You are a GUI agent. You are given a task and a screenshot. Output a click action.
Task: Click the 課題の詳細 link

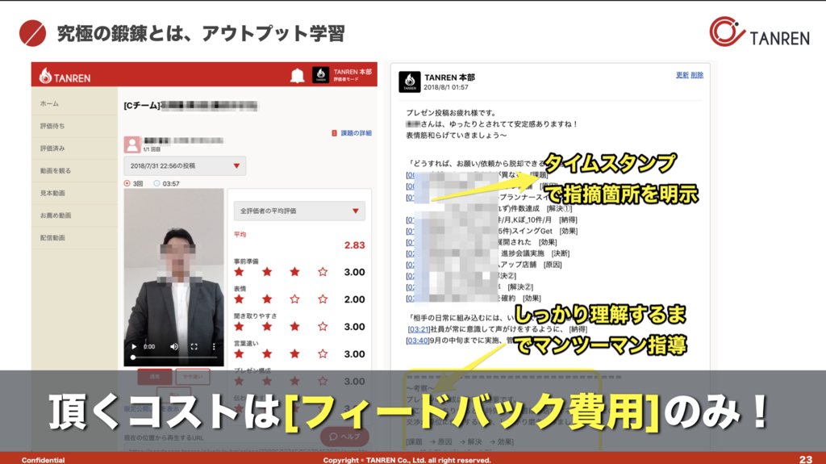(356, 133)
